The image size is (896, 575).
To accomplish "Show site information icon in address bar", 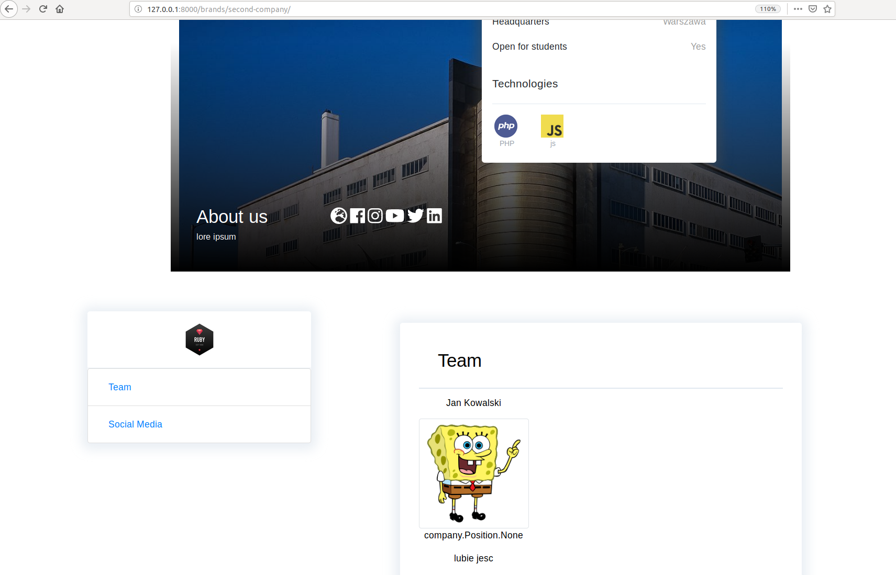I will (x=138, y=9).
